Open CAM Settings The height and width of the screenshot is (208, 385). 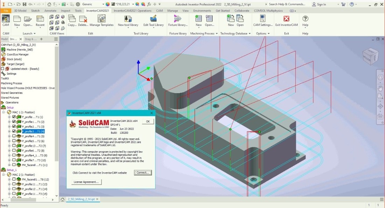tap(263, 20)
